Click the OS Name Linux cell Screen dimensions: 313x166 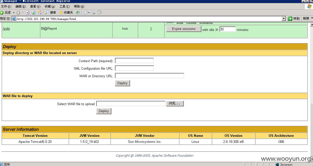196,142
